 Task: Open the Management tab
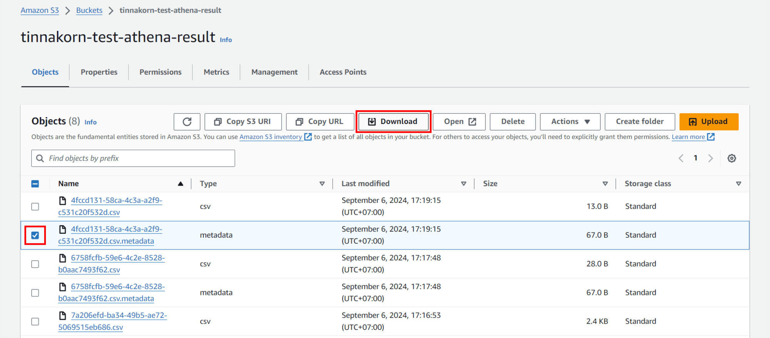pyautogui.click(x=275, y=72)
